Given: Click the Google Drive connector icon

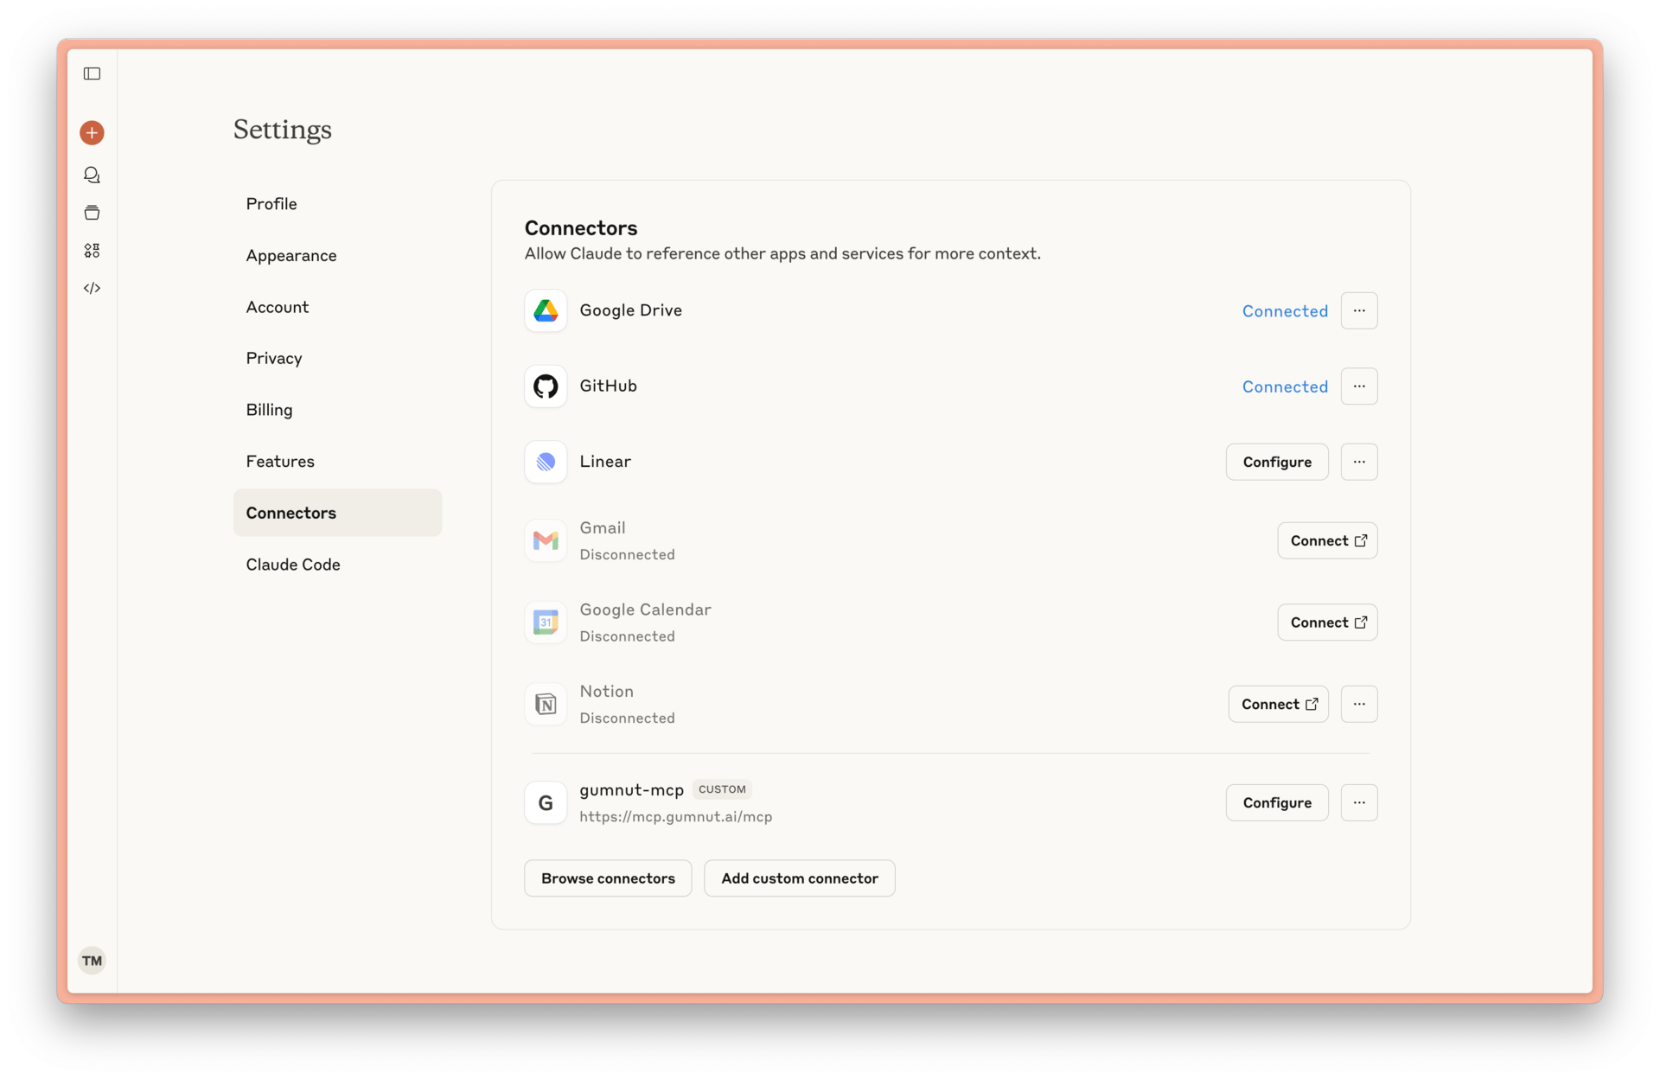Looking at the screenshot, I should [x=546, y=310].
